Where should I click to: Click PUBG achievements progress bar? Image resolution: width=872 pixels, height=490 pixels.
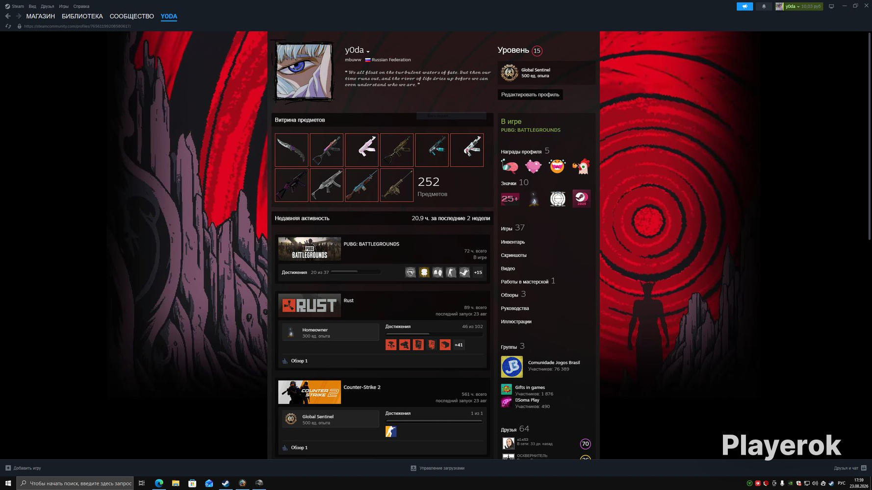pyautogui.click(x=356, y=272)
